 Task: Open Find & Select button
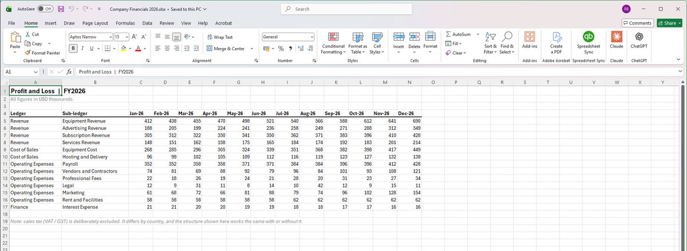(506, 42)
